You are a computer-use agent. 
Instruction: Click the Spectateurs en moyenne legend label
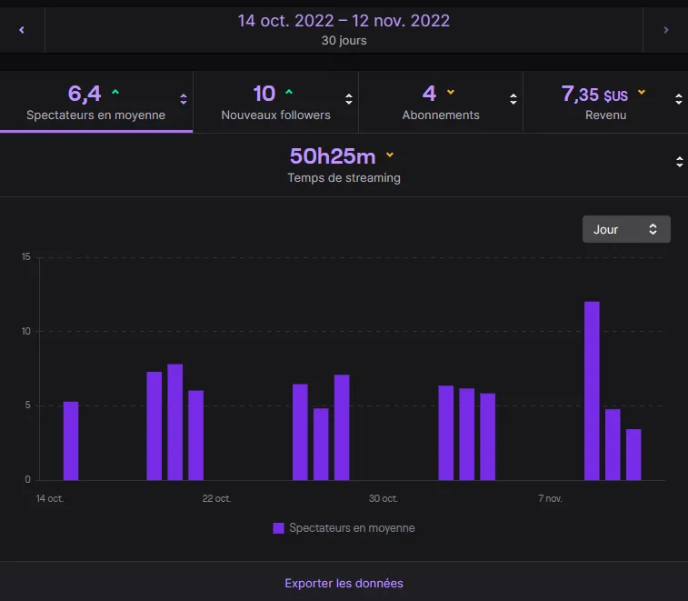pos(352,527)
